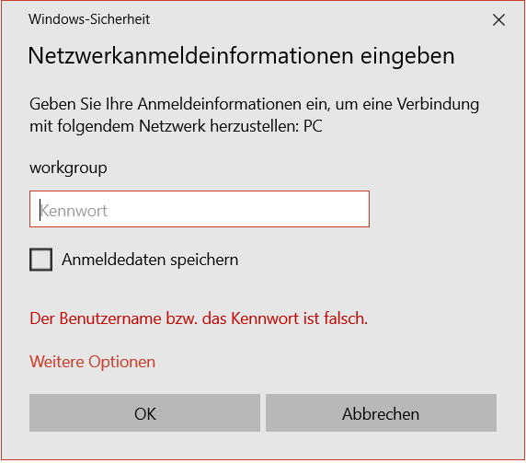This screenshot has height=463, width=526.
Task: Click the red wrong-password error message
Action: pos(199,318)
